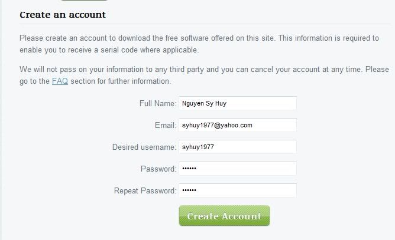This screenshot has width=395, height=240.
Task: Click the "Full Name:" label
Action: [158, 104]
